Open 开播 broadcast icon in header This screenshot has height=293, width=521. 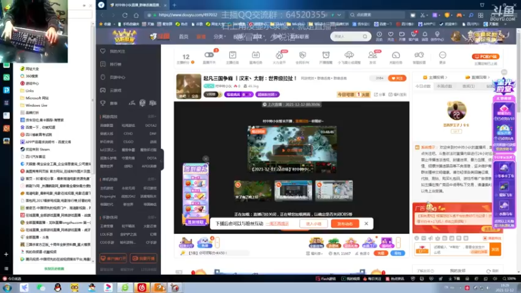tap(402, 36)
